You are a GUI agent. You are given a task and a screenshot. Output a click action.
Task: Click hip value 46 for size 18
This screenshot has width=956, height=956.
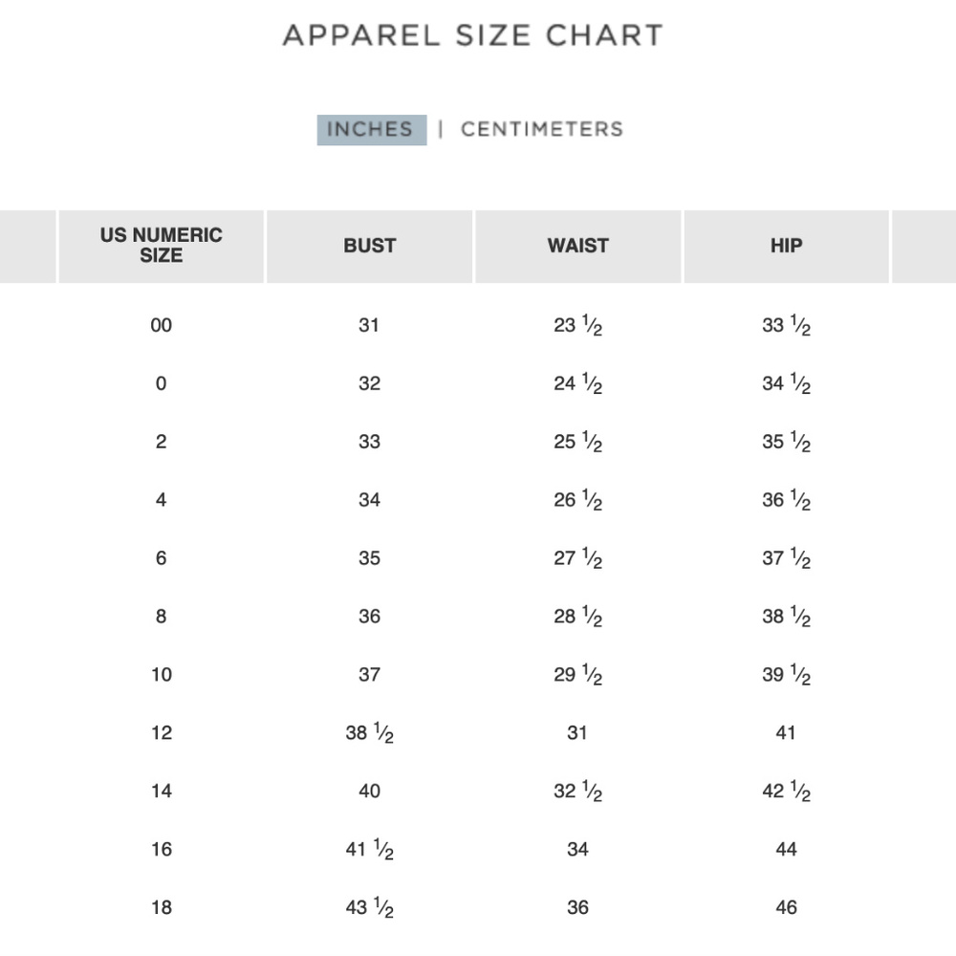point(787,907)
